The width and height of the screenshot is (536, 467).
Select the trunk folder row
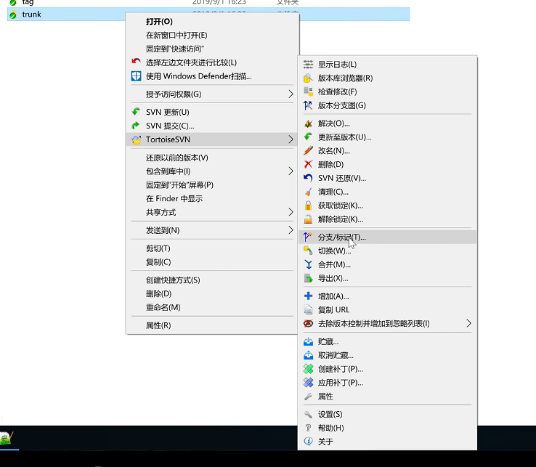(x=208, y=15)
